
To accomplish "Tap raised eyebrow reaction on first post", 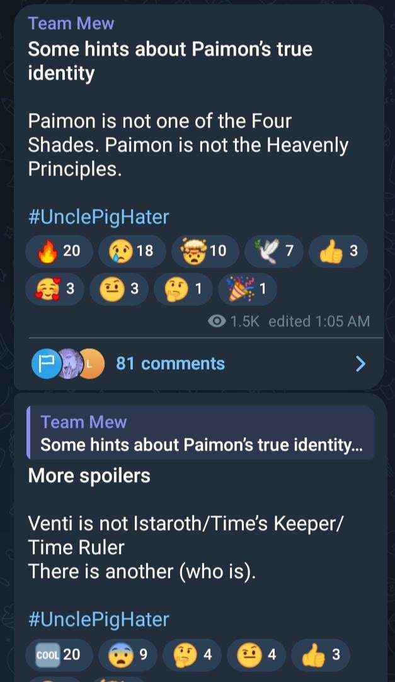I will [x=122, y=289].
